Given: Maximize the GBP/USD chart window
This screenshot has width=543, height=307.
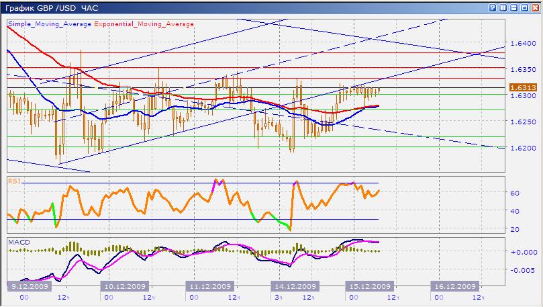Looking at the screenshot, I should pyautogui.click(x=525, y=7).
